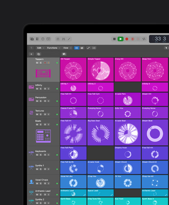Switch to Live Loops grid view button

pos(77,48)
